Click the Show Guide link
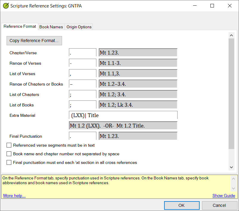This screenshot has height=211, width=239. 223,196
